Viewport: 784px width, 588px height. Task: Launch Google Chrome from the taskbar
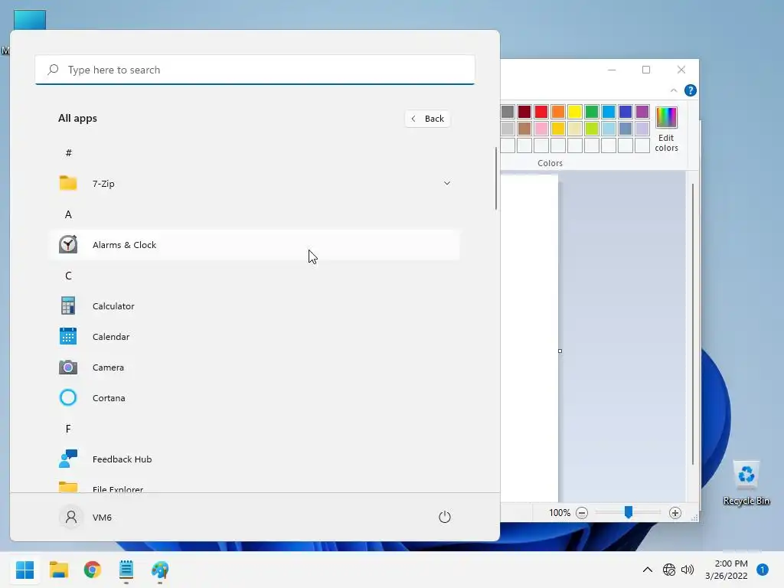[93, 570]
